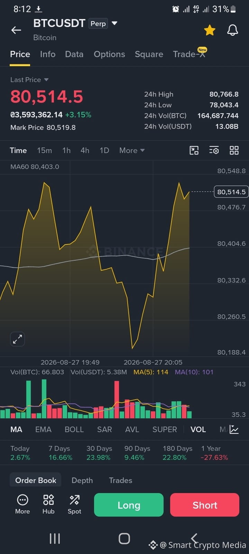The image size is (249, 554).
Task: Open the Options tab
Action: point(109,54)
